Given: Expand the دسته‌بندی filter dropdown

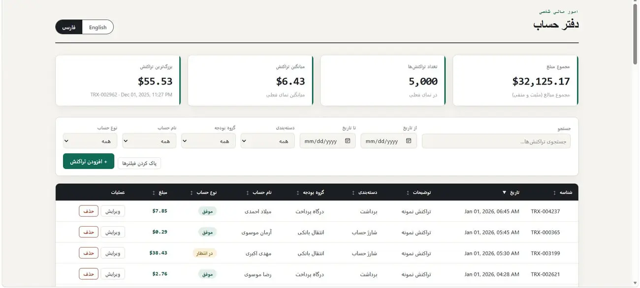Looking at the screenshot, I should point(267,141).
